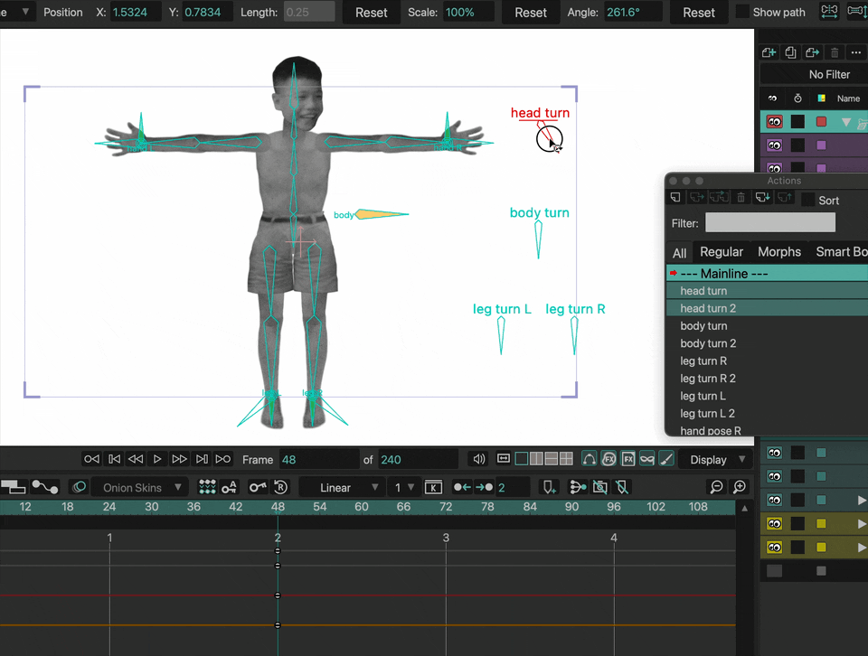The width and height of the screenshot is (868, 656).
Task: Click the key with letter A icon
Action: [229, 487]
